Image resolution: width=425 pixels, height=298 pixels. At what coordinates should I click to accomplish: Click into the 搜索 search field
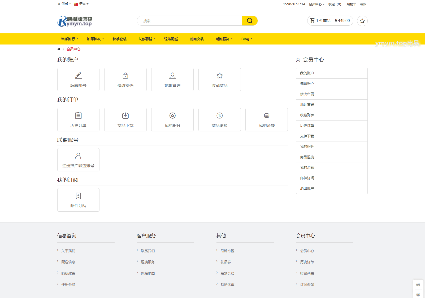(190, 21)
